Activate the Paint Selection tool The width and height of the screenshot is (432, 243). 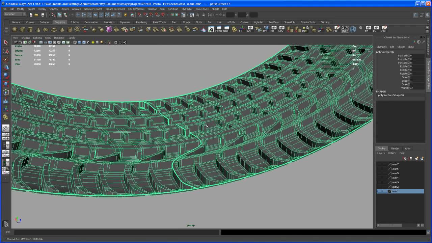[6, 59]
